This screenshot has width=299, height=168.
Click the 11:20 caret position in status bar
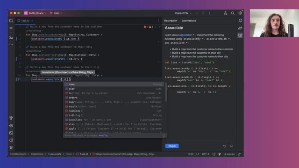tap(190, 154)
